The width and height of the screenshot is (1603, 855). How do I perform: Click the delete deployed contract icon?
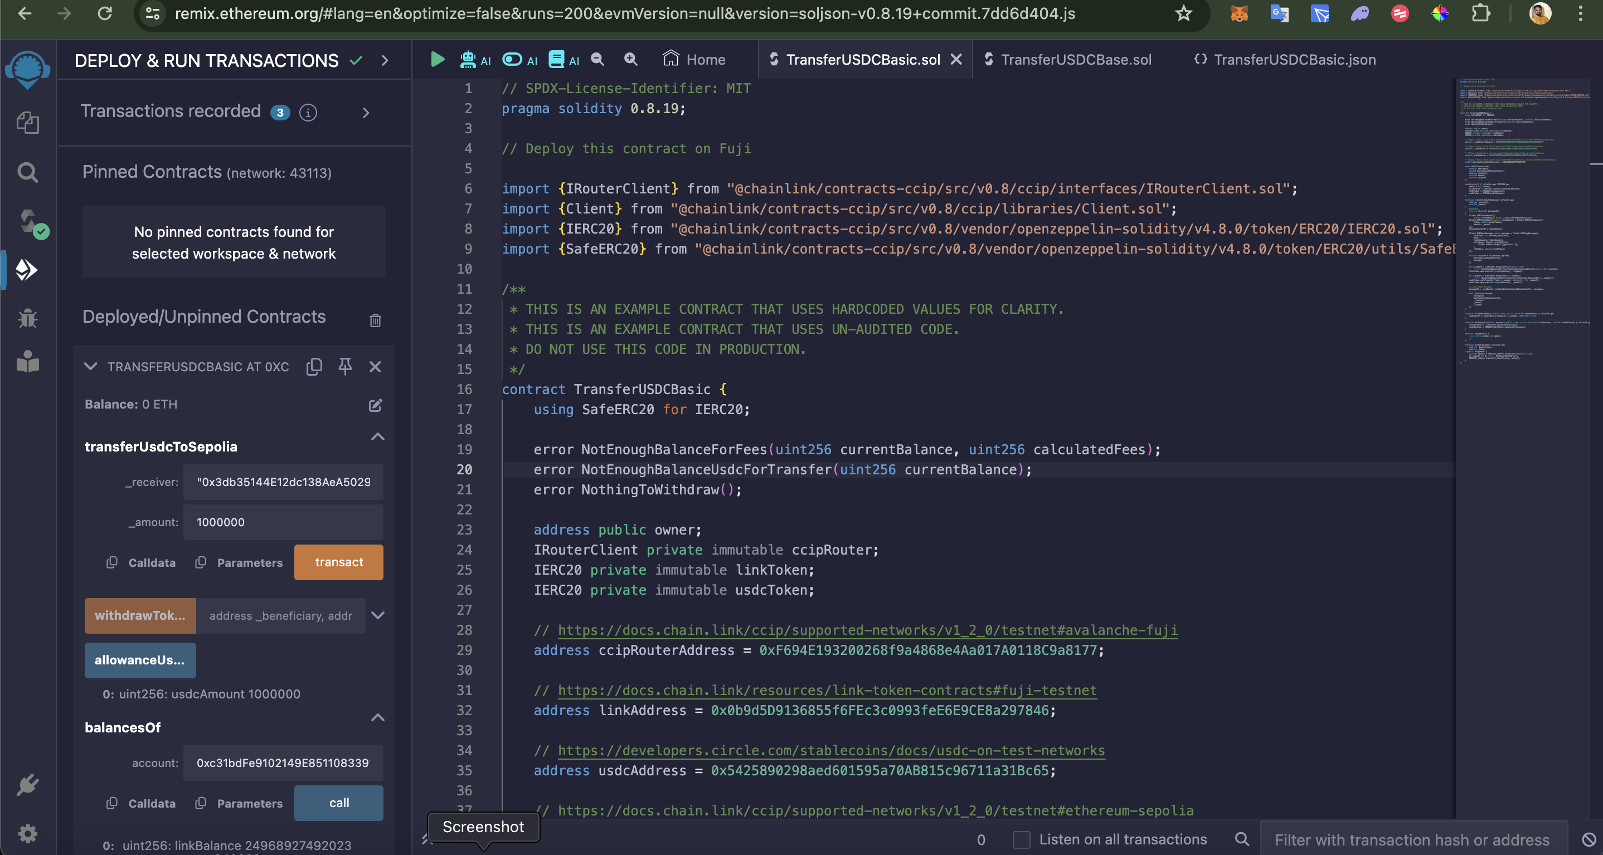375,366
